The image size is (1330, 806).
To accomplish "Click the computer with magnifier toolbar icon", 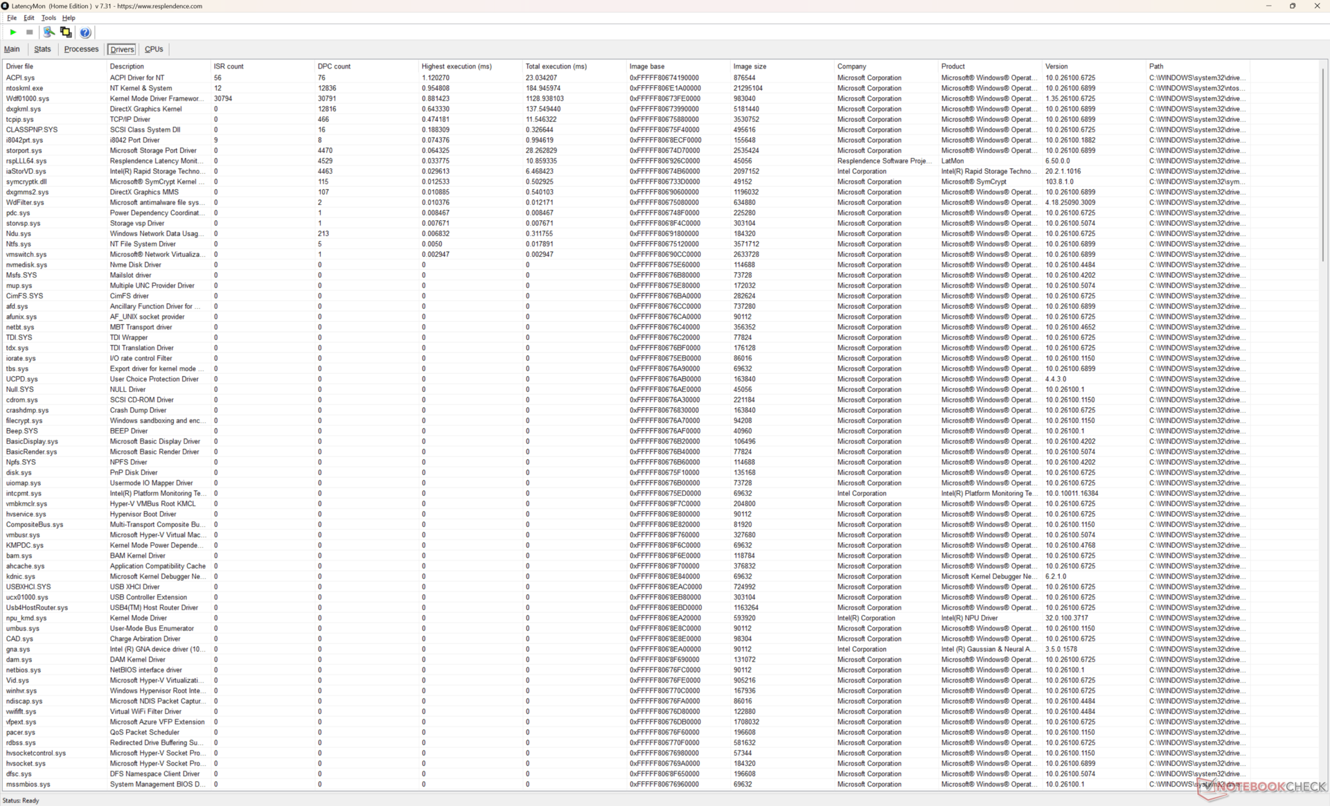I will pyautogui.click(x=48, y=33).
